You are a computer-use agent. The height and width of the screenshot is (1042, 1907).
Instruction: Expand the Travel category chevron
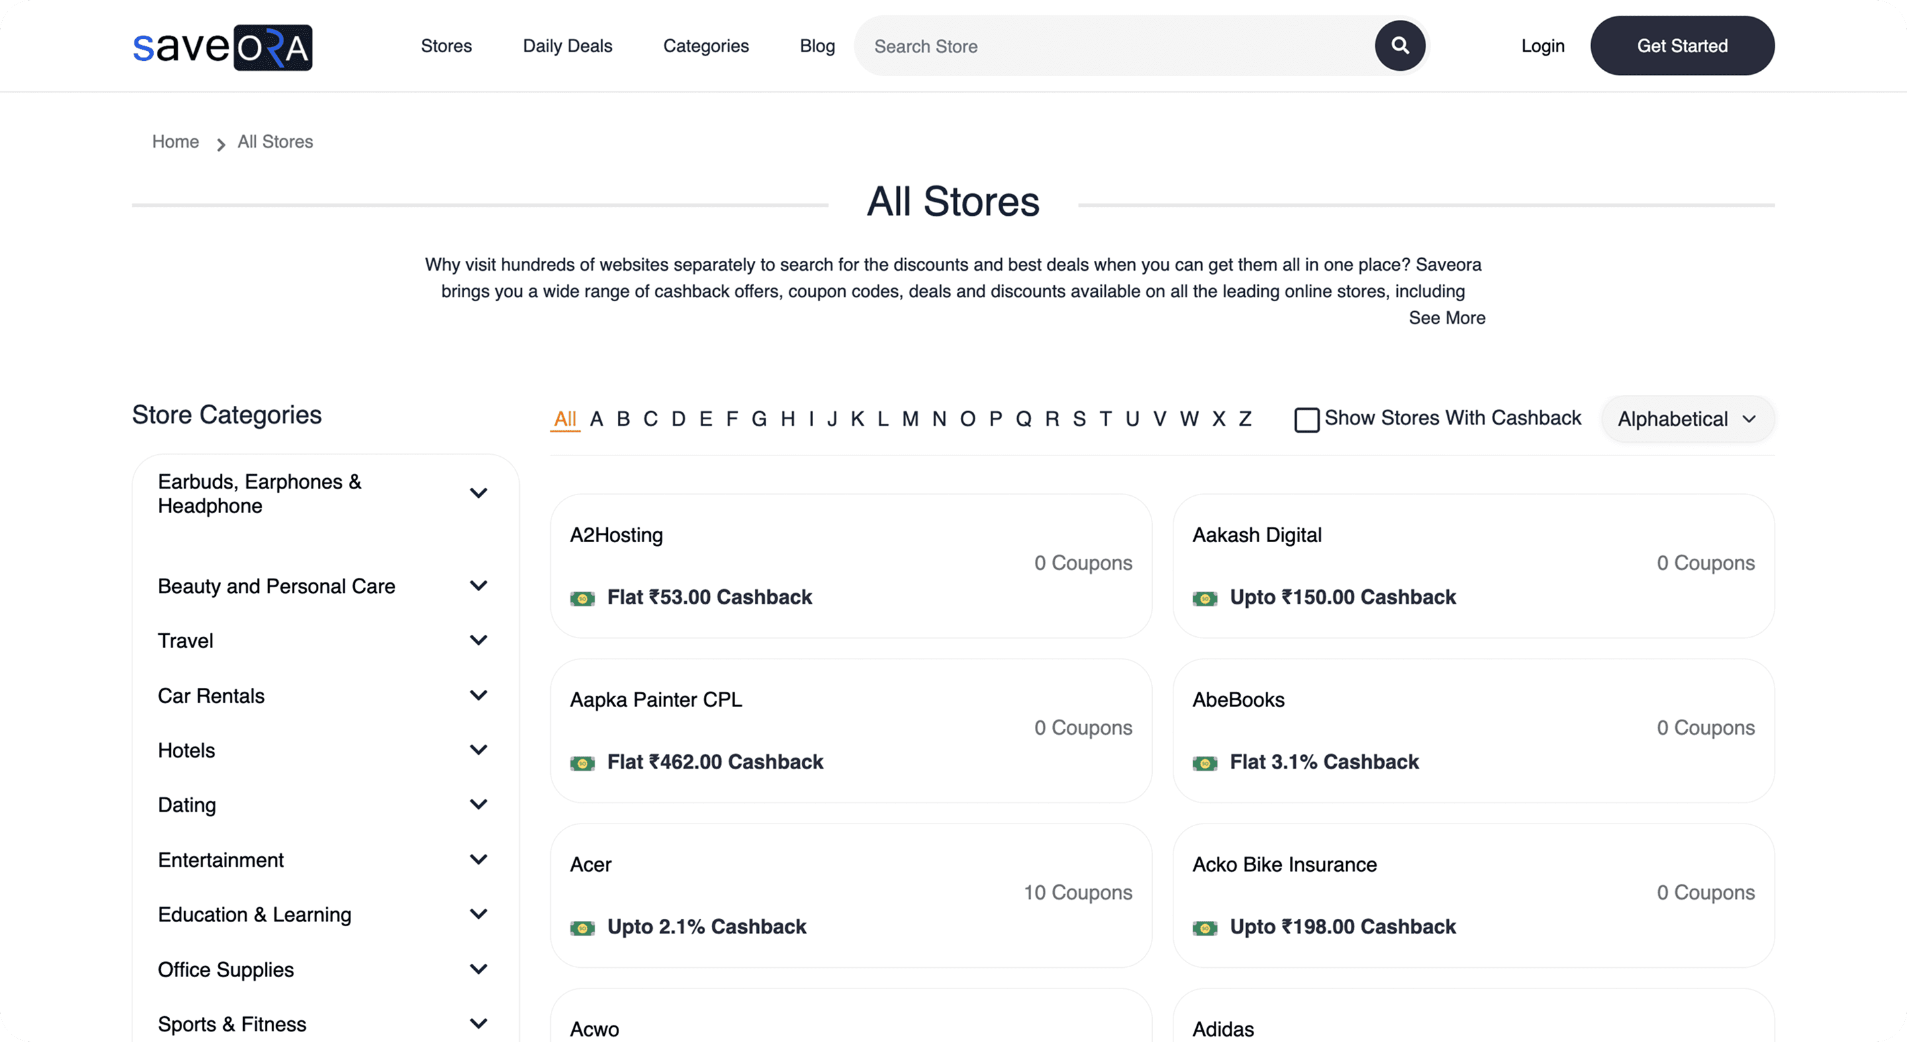tap(478, 640)
